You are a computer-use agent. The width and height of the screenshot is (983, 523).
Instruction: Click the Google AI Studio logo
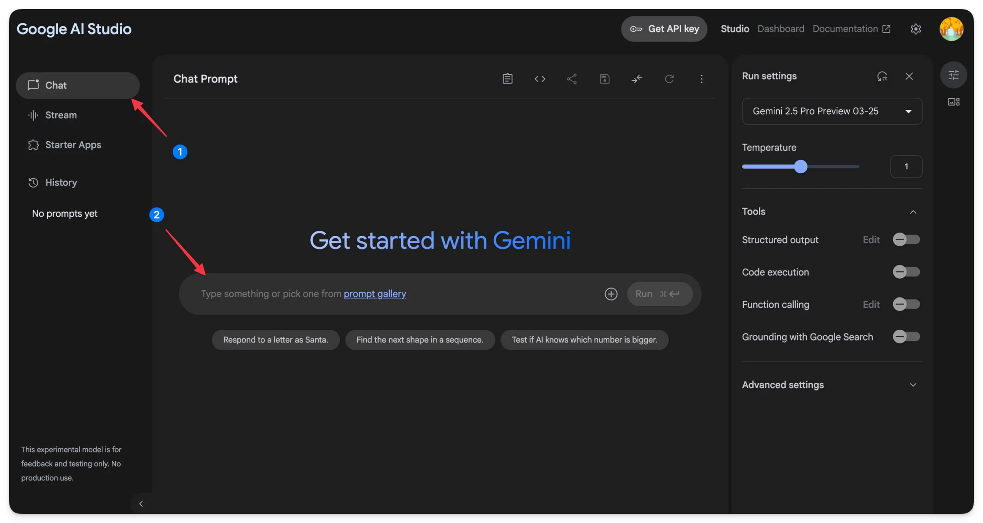(74, 29)
